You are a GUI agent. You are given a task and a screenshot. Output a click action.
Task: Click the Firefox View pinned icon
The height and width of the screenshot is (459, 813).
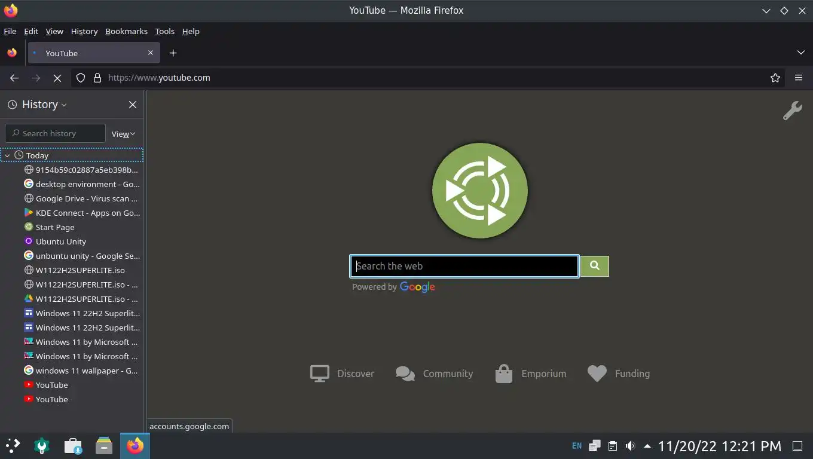click(12, 53)
